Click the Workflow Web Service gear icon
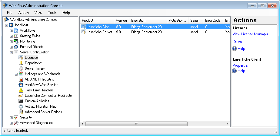This screenshot has height=136, width=280. coord(21,85)
